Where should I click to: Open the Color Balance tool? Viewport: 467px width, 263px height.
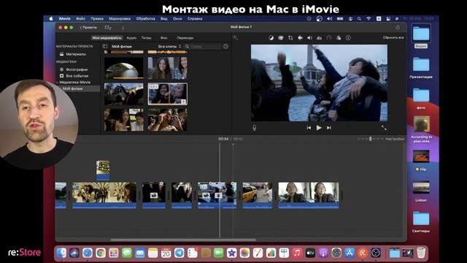(x=271, y=38)
